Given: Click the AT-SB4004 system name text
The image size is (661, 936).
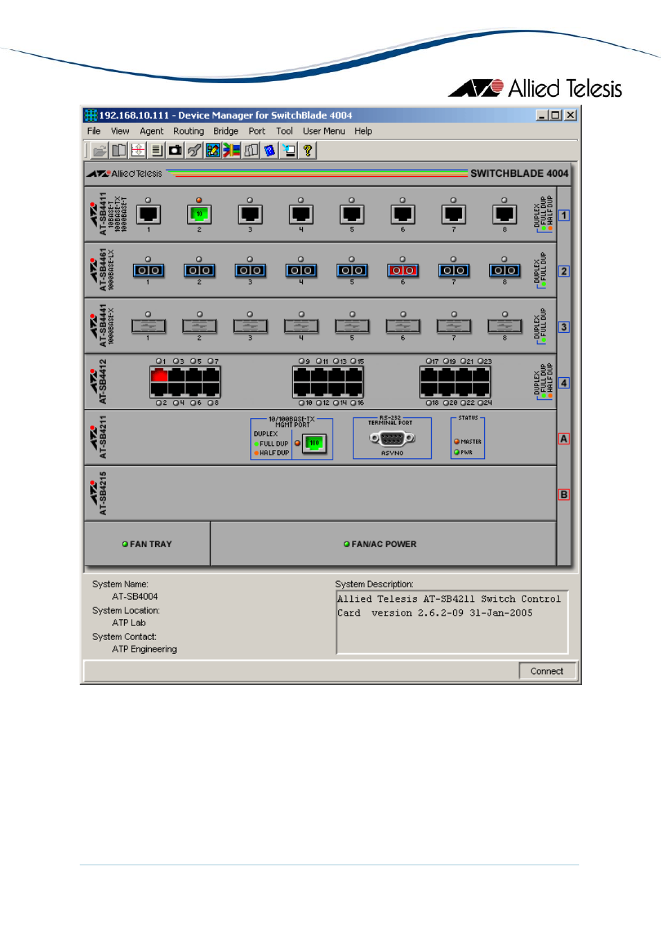Looking at the screenshot, I should point(135,596).
